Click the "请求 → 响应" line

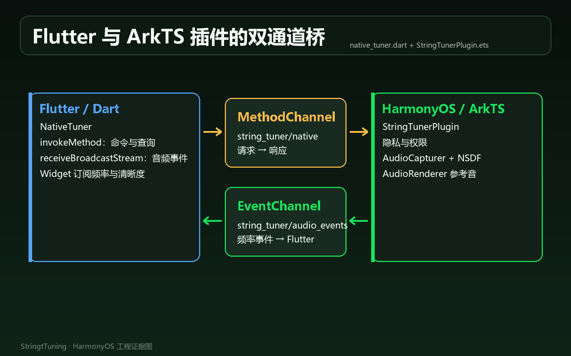262,150
